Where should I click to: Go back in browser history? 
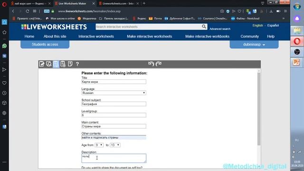13,11
